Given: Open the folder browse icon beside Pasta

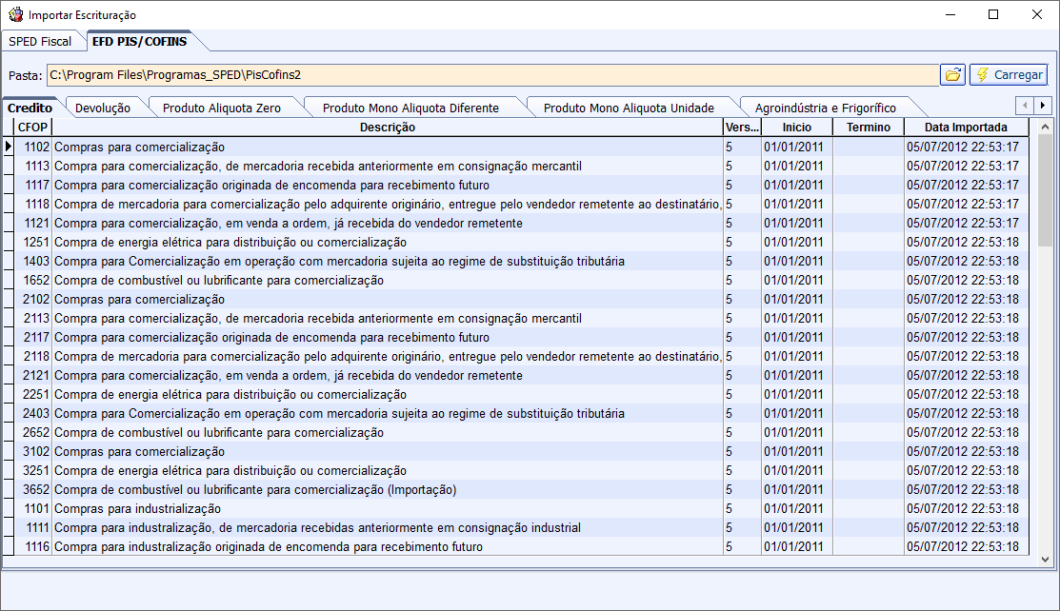Looking at the screenshot, I should [952, 74].
